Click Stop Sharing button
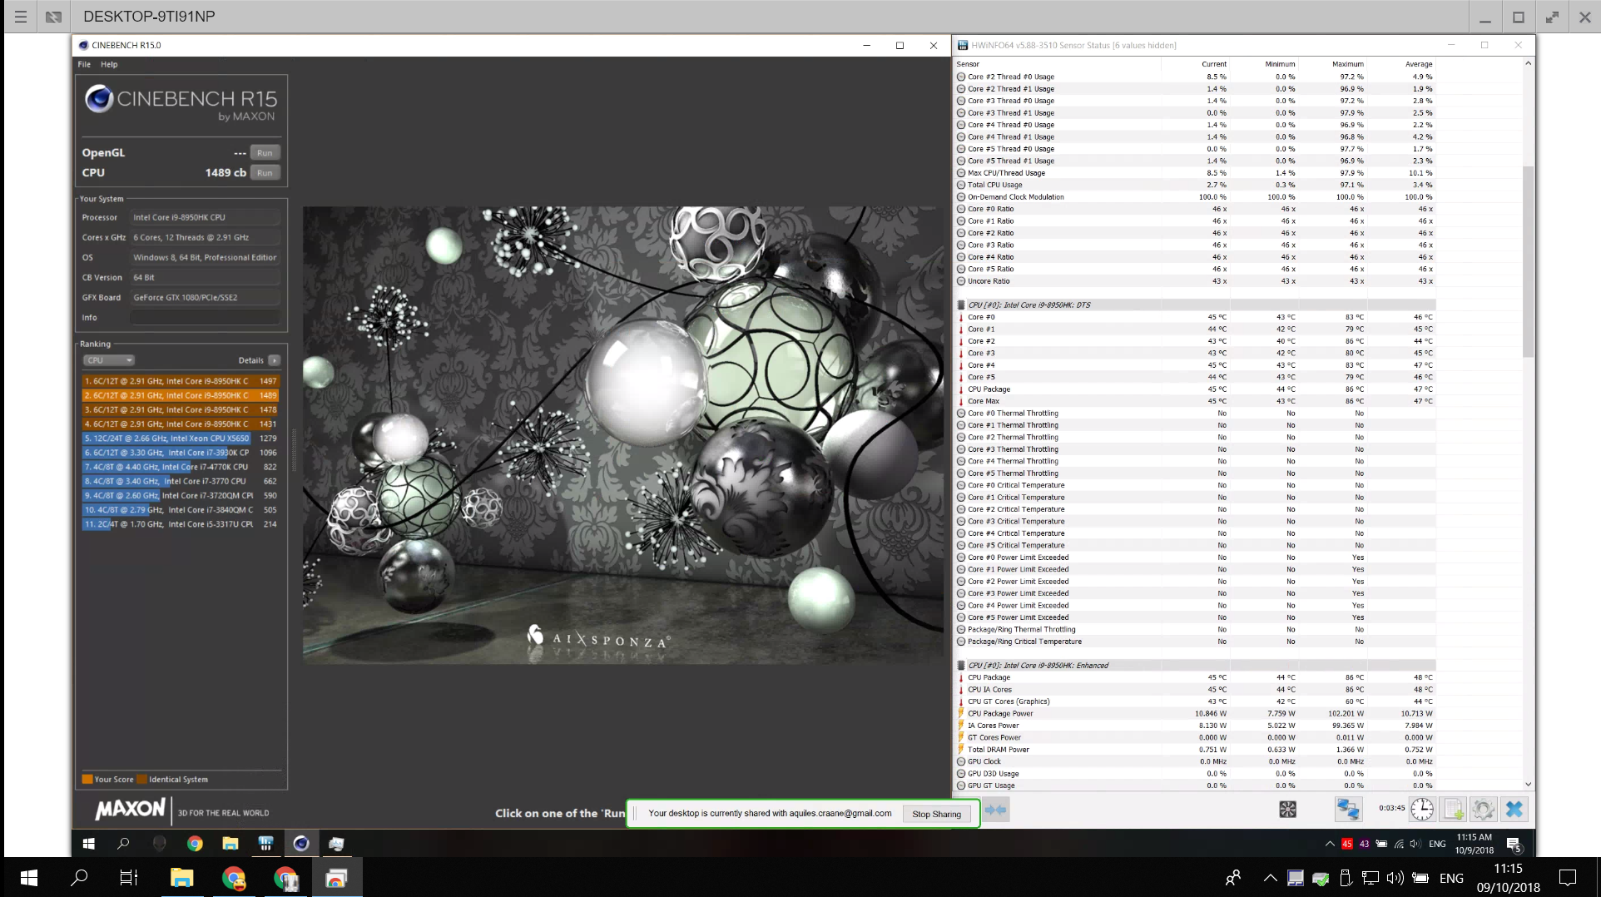 point(936,814)
